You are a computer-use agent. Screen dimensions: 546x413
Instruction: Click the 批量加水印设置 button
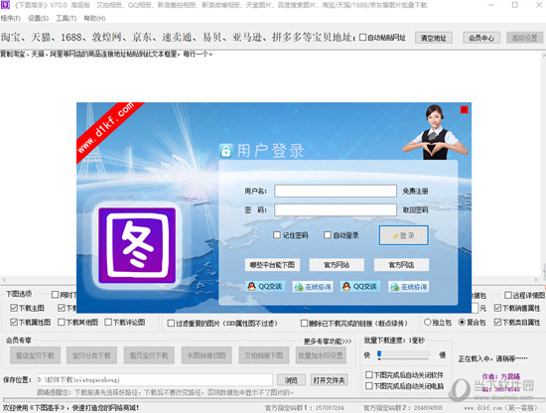321,355
